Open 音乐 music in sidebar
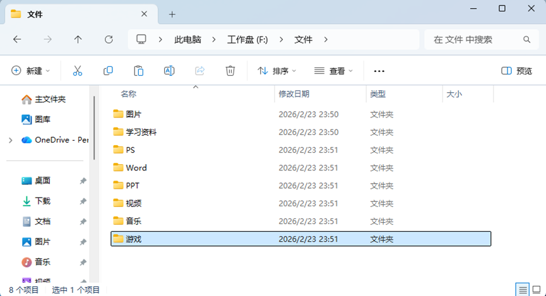 (x=36, y=262)
